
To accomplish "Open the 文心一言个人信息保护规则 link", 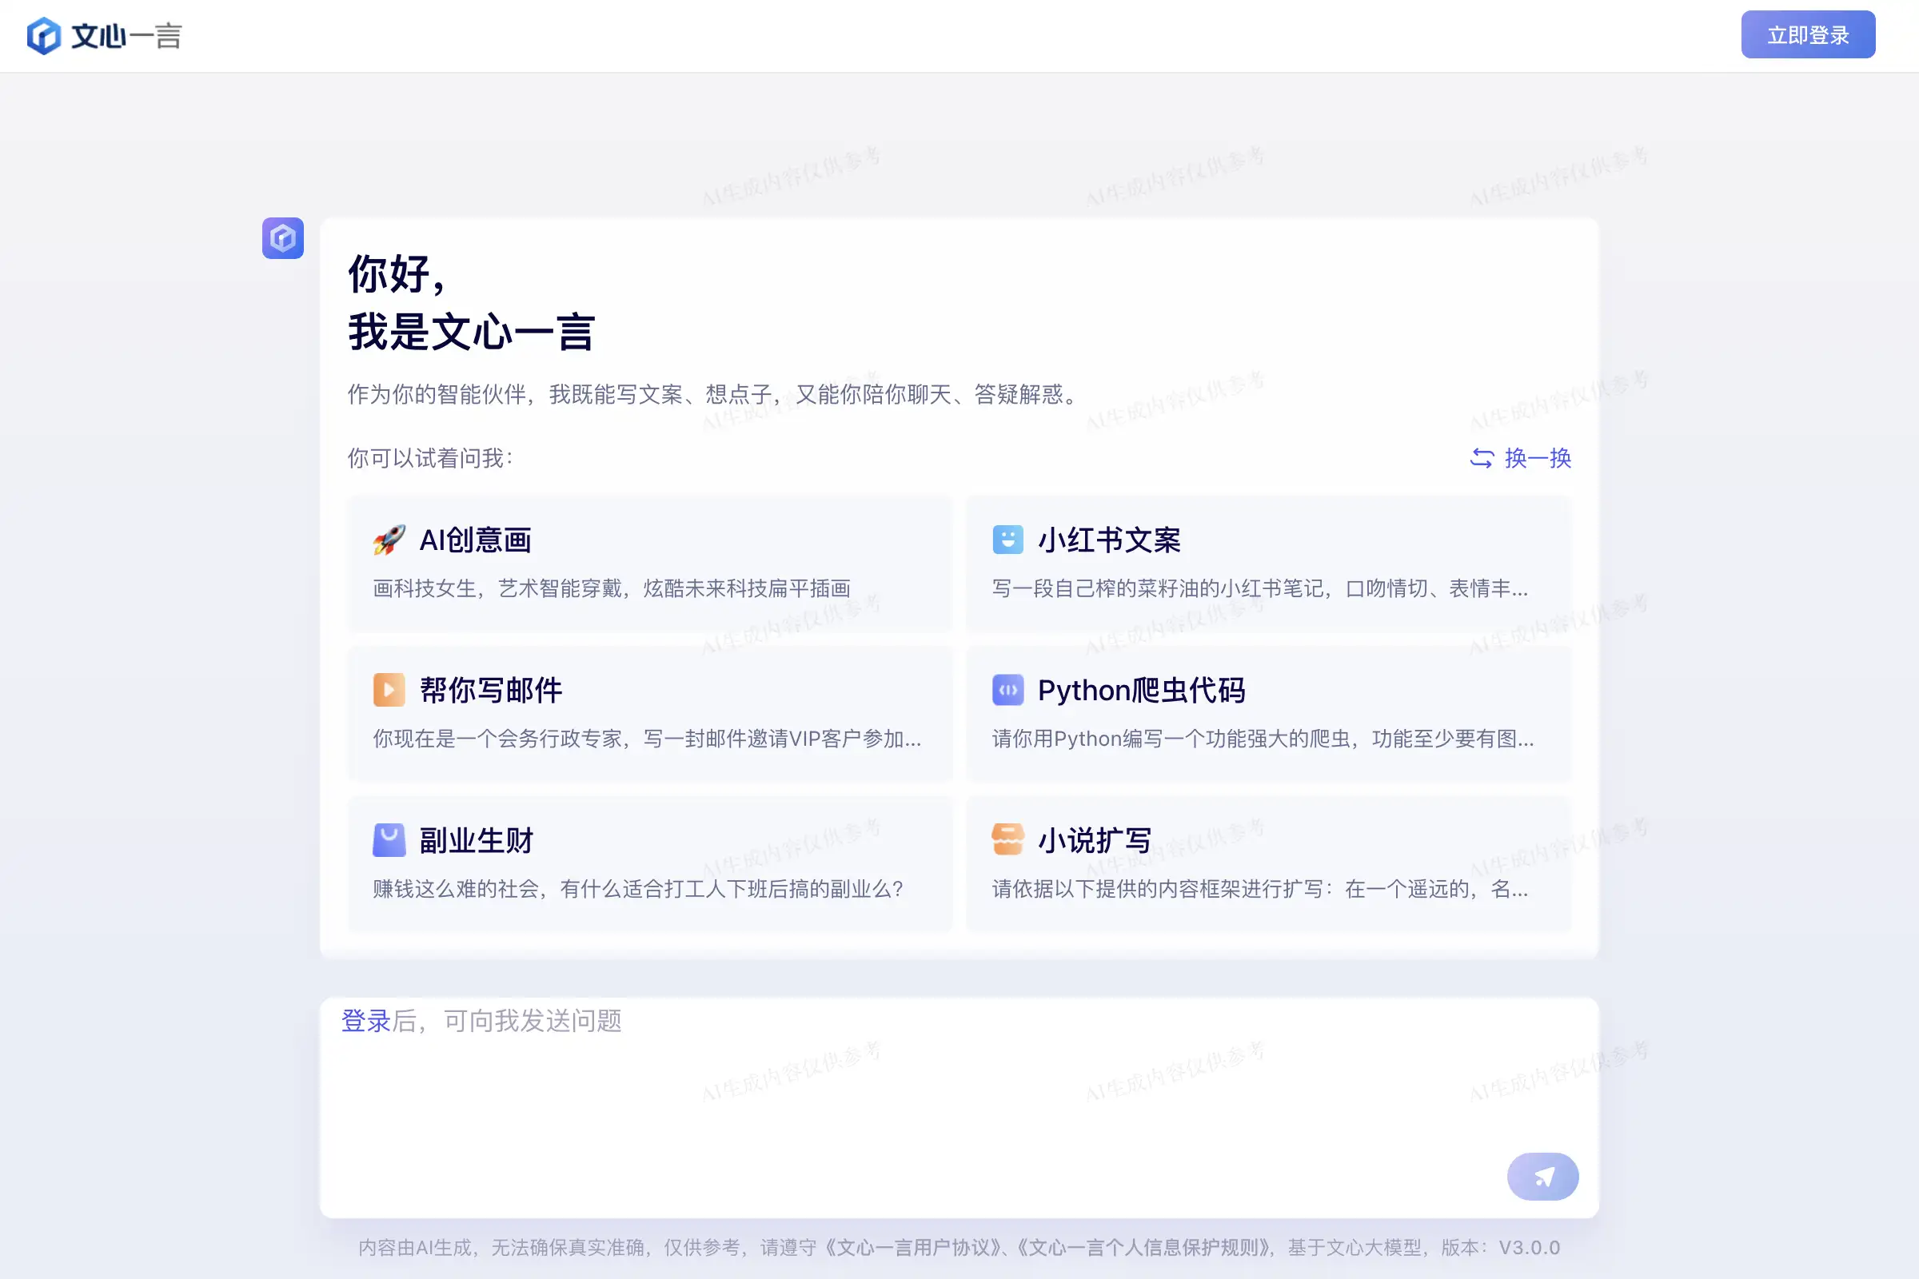I will point(1144,1248).
